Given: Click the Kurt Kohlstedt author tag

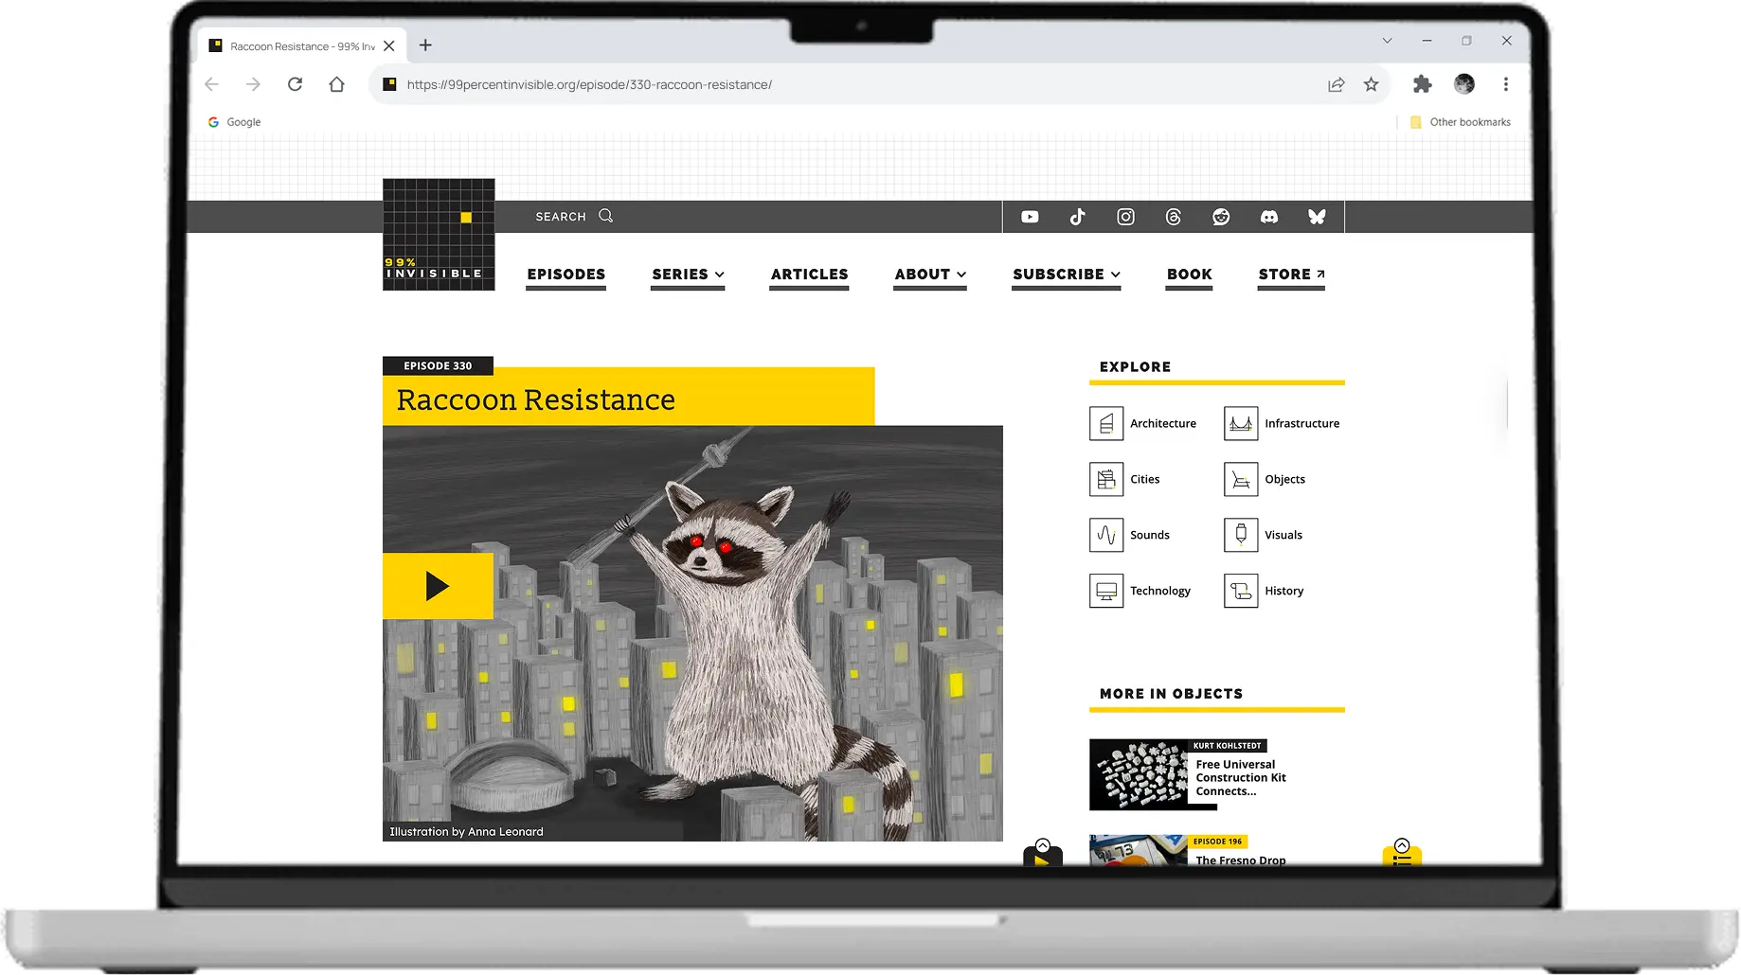Looking at the screenshot, I should pyautogui.click(x=1227, y=746).
